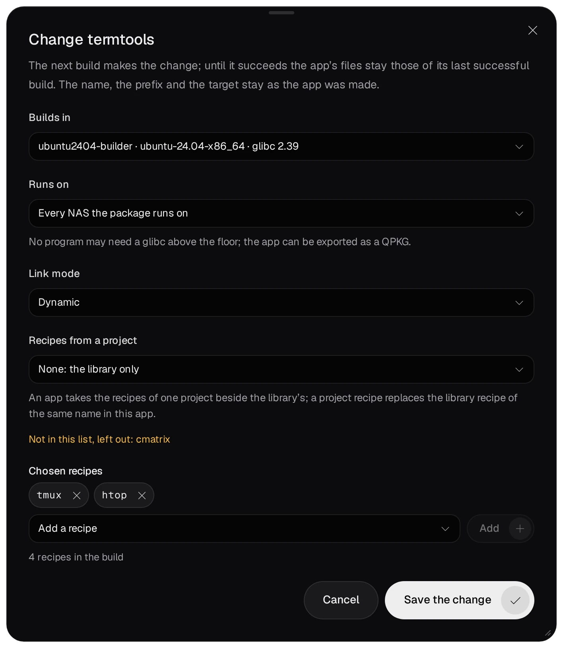The width and height of the screenshot is (563, 648).
Task: Close the Change termtools dialog
Action: (x=532, y=30)
